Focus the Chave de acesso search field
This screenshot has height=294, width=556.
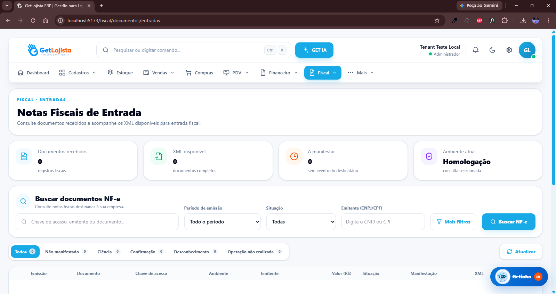97,222
